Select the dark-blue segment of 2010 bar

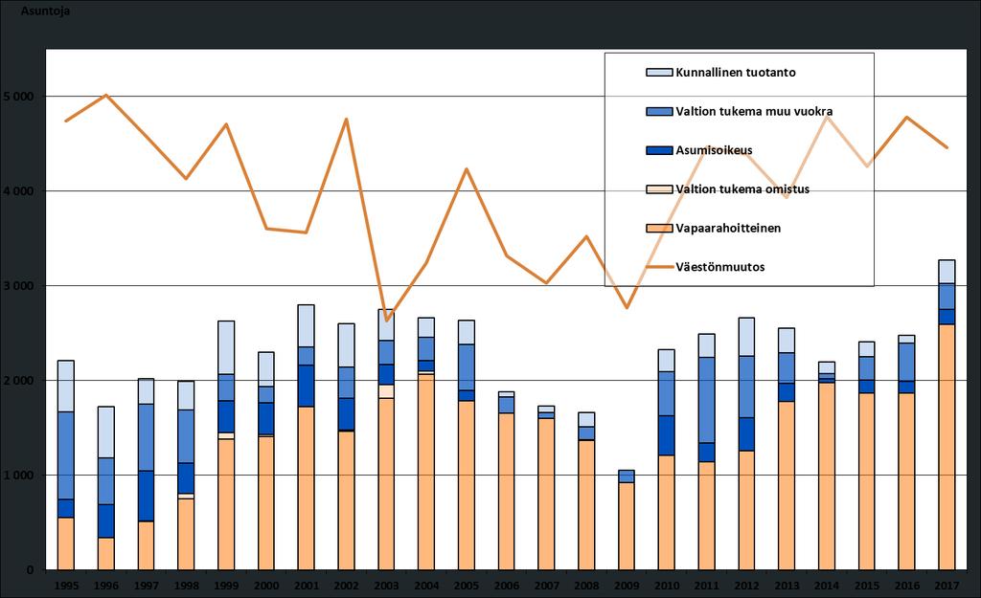(x=667, y=435)
